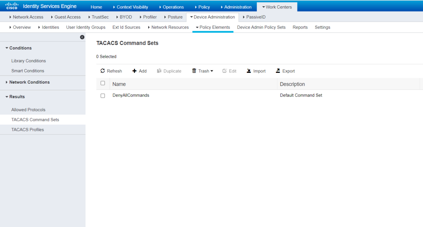423x227 pixels.
Task: Open the DenyAllCommands command set
Action: [131, 95]
